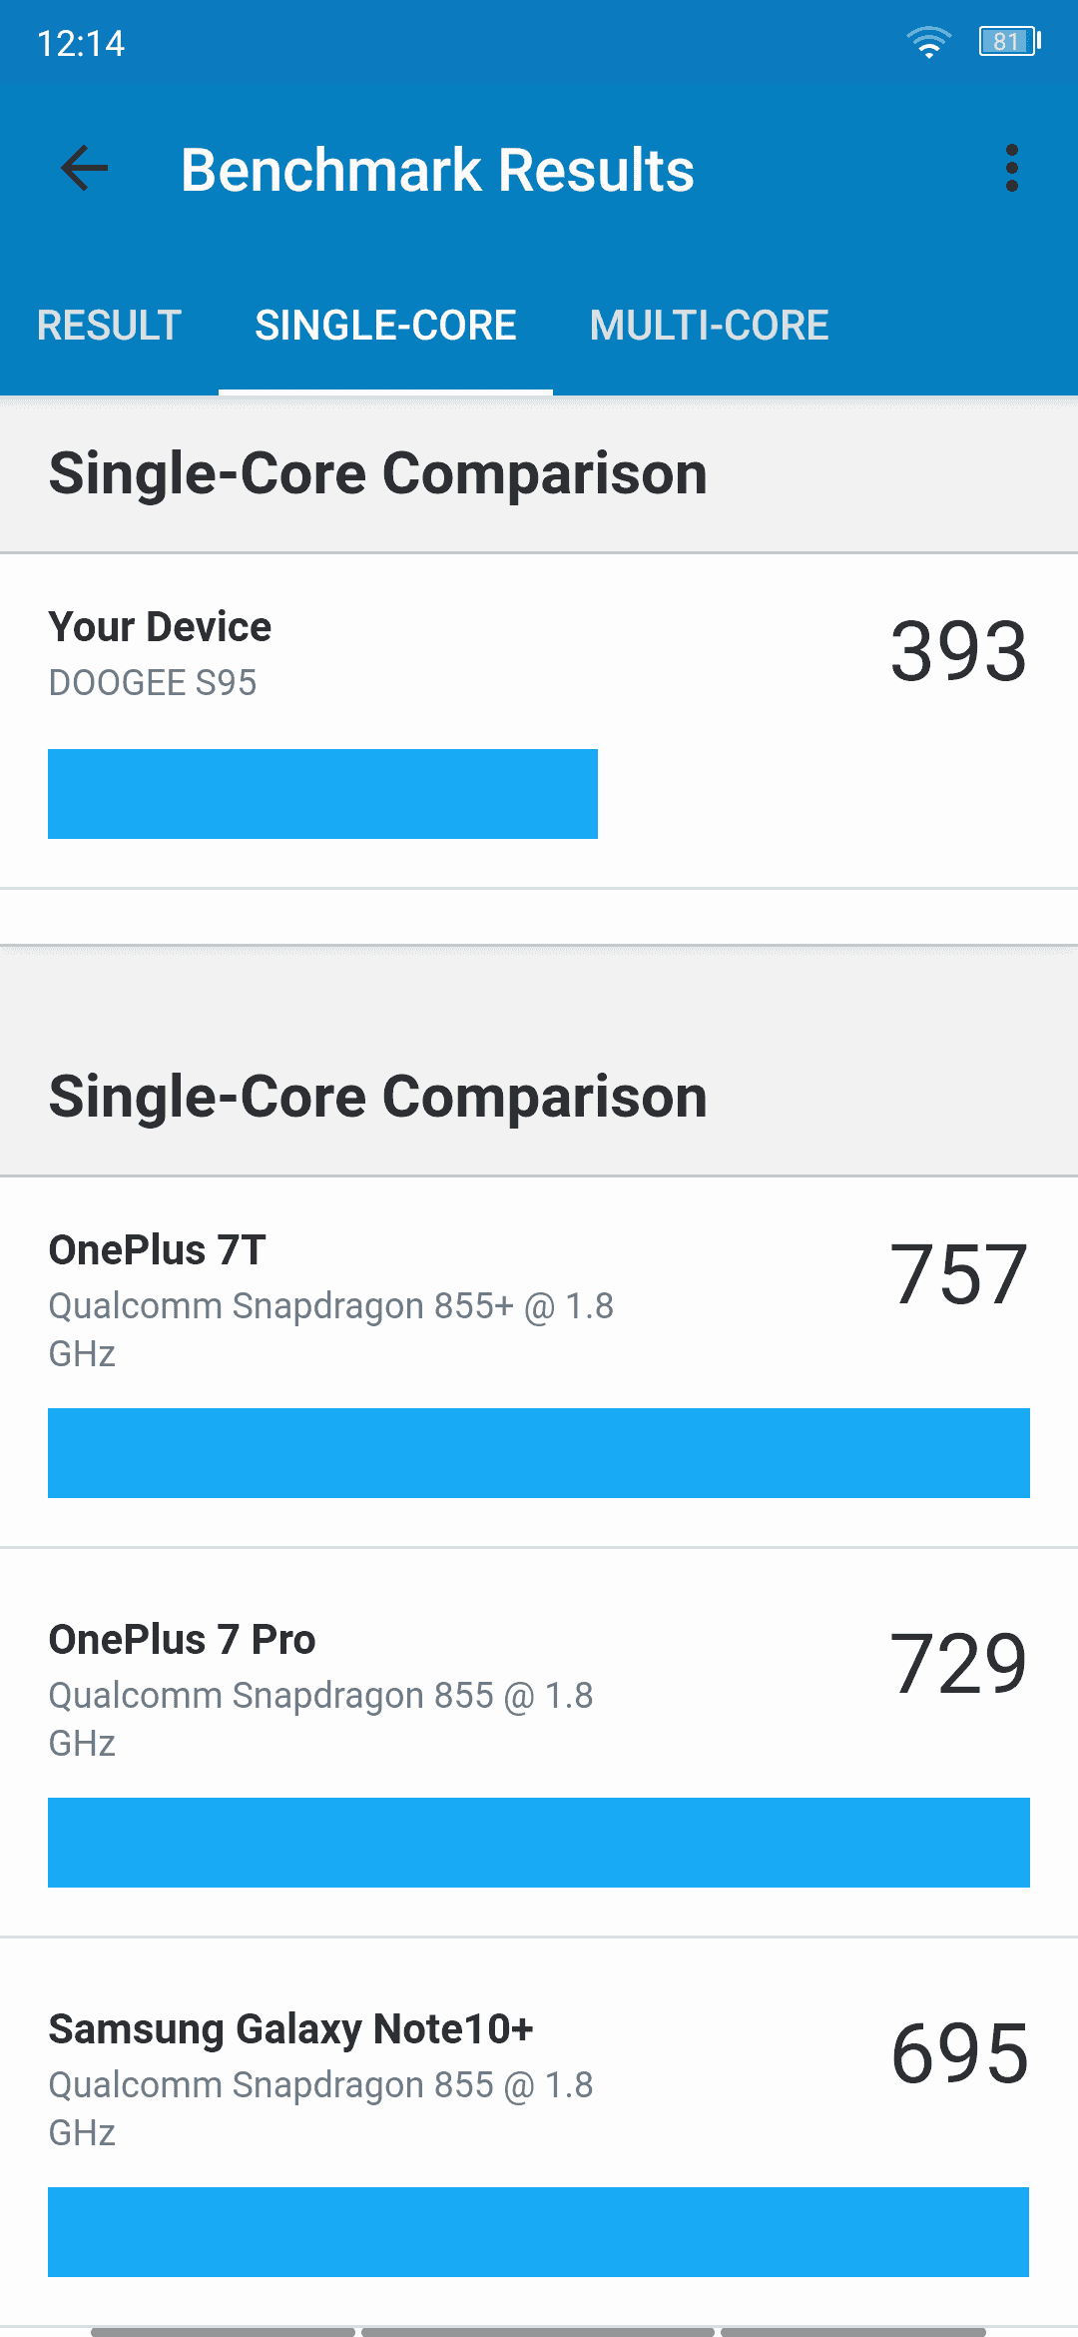The image size is (1078, 2337).
Task: Select the SINGLE-CORE tab
Action: point(385,325)
